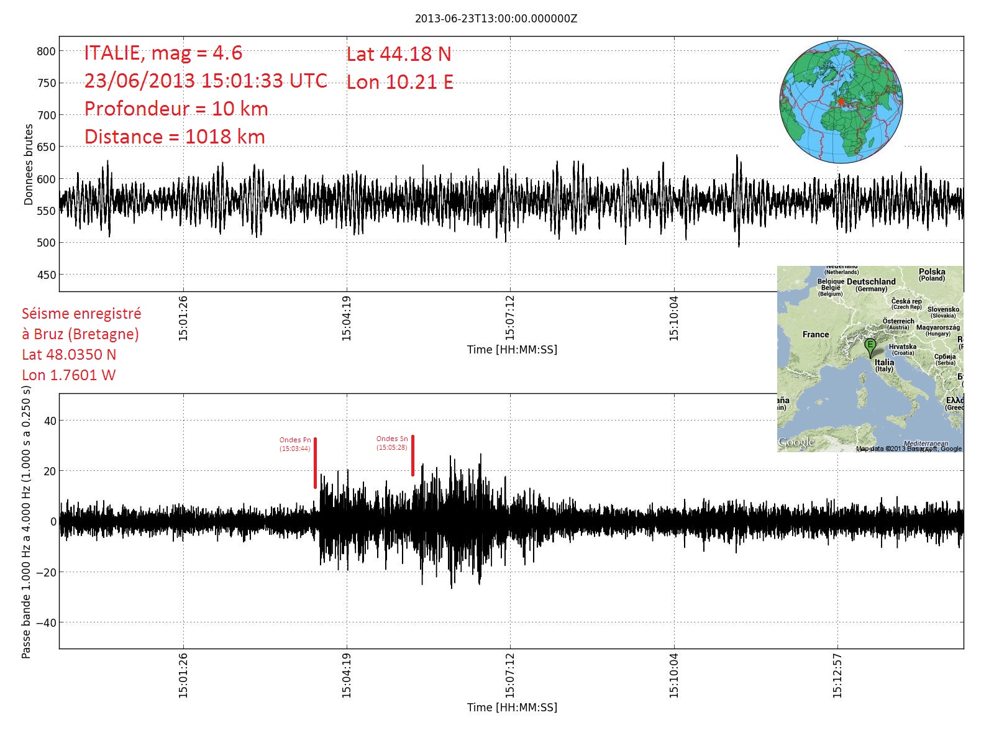Open the globe thumbnail image

coord(841,101)
